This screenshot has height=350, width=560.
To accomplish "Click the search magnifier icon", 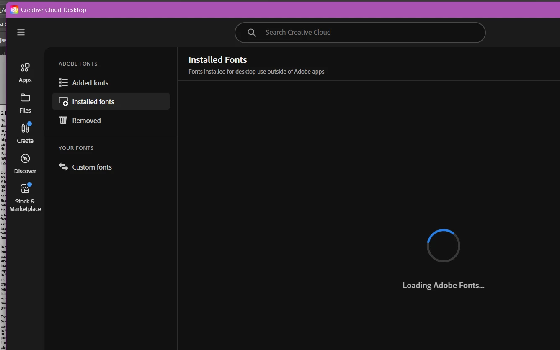I will click(x=252, y=33).
